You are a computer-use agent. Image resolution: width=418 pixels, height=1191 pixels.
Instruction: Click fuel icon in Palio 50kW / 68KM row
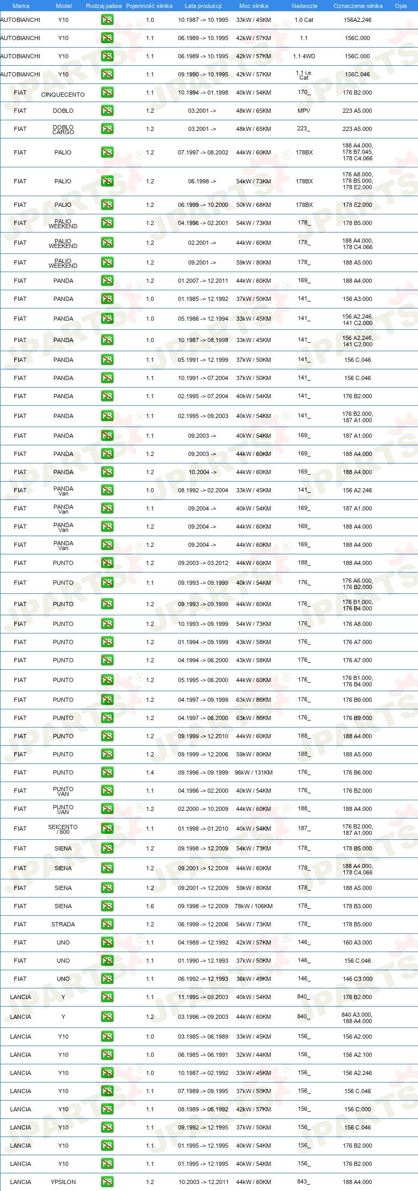point(107,205)
